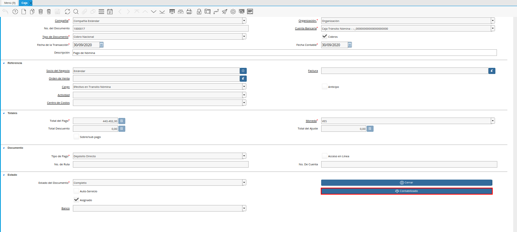Collapse the Documento section
The width and height of the screenshot is (517, 232).
pos(4,148)
